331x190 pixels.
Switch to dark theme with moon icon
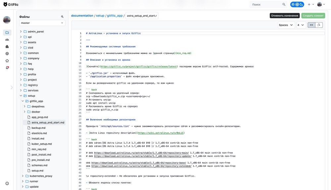click(x=301, y=4)
